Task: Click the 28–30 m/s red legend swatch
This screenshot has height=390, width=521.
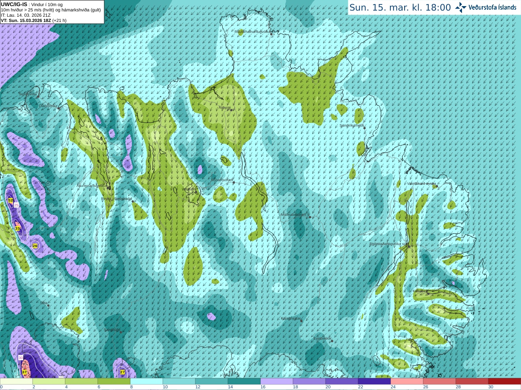Action: pyautogui.click(x=472, y=381)
